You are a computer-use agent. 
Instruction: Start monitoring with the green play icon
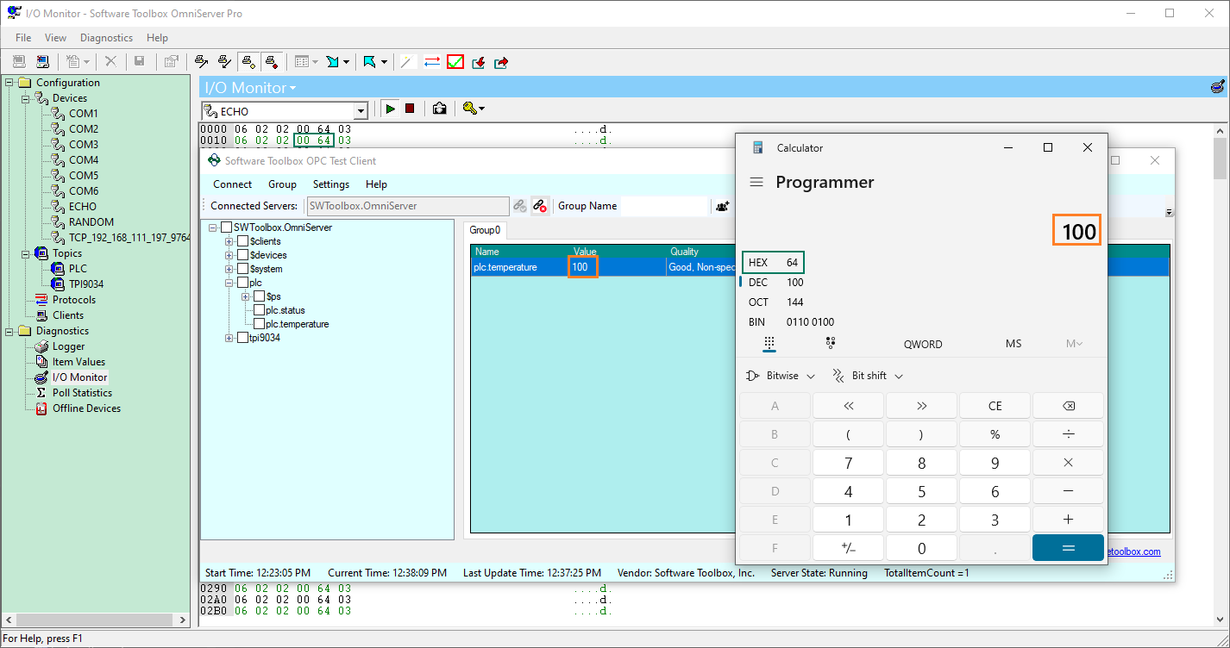pyautogui.click(x=391, y=109)
